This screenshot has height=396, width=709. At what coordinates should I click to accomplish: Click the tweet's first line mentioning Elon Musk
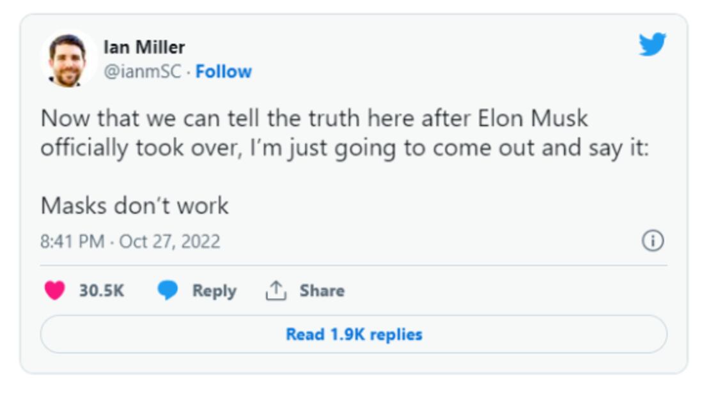click(x=314, y=119)
